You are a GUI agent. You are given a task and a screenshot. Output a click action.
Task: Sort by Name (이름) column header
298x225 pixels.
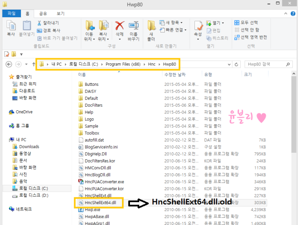click(82, 75)
